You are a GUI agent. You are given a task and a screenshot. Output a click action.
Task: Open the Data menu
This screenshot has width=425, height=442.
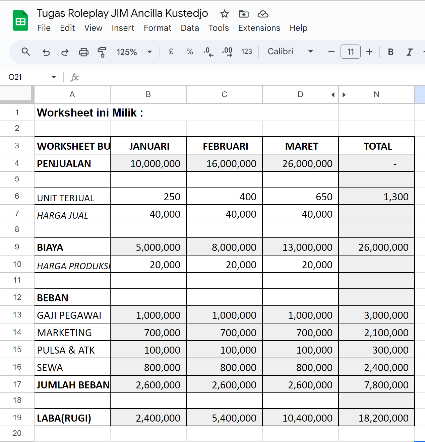click(x=190, y=28)
